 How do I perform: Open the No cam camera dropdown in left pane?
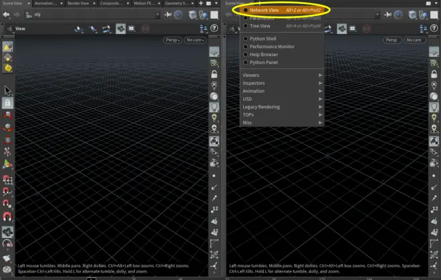[x=195, y=40]
